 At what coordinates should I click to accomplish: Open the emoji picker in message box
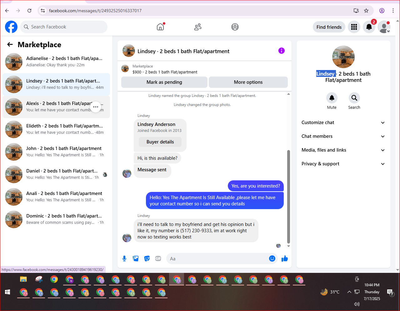pyautogui.click(x=272, y=258)
